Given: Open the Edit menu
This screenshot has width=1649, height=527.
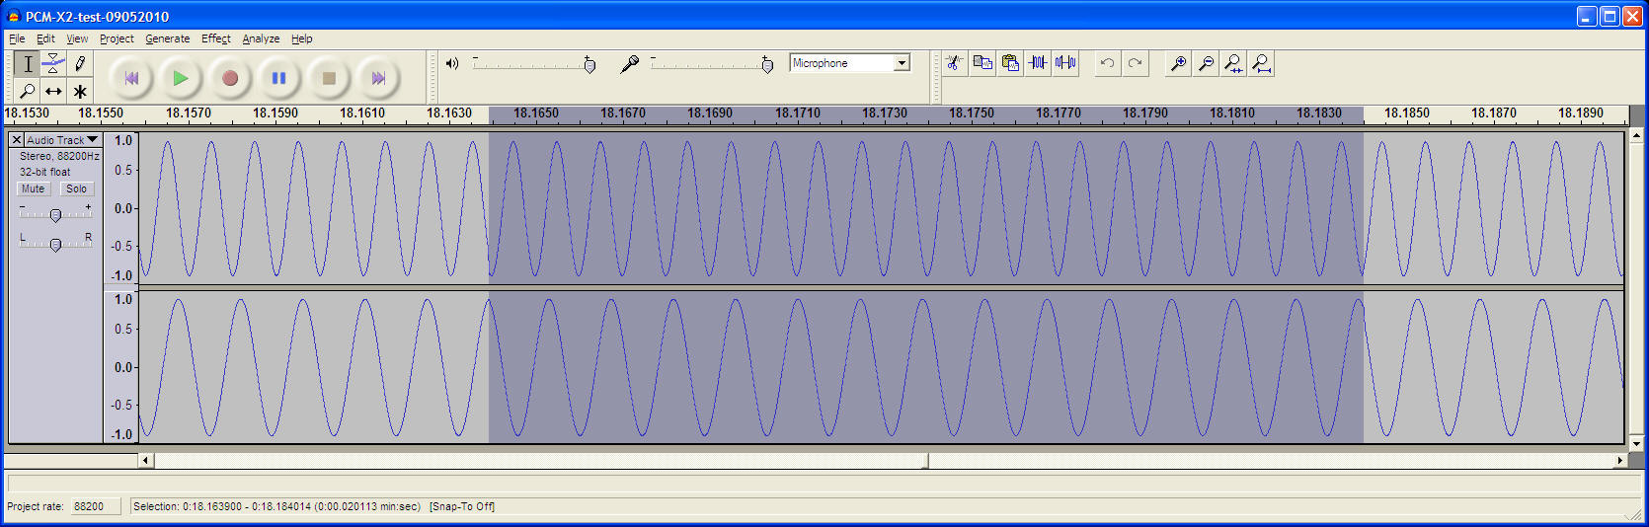Looking at the screenshot, I should pos(45,38).
